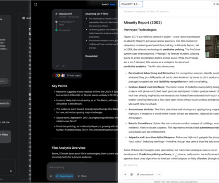Toggle the Deep research button
The image size is (219, 183).
click(145, 174)
